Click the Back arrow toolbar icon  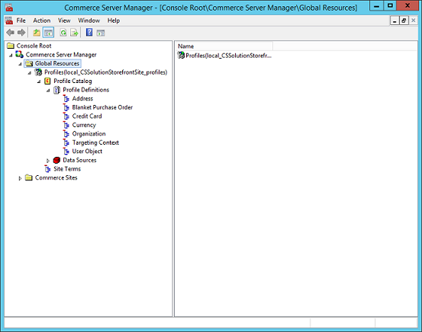click(10, 33)
